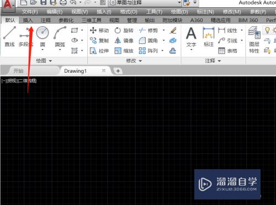Image resolution: width=276 pixels, height=205 pixels.
Task: Click the Save As icon in quick access toolbar
Action: [53, 2]
